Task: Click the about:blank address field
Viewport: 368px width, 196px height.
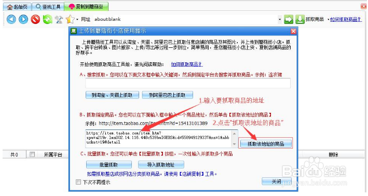Action: click(185, 19)
